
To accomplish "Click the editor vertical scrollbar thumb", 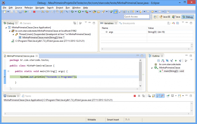I will 140,71.
